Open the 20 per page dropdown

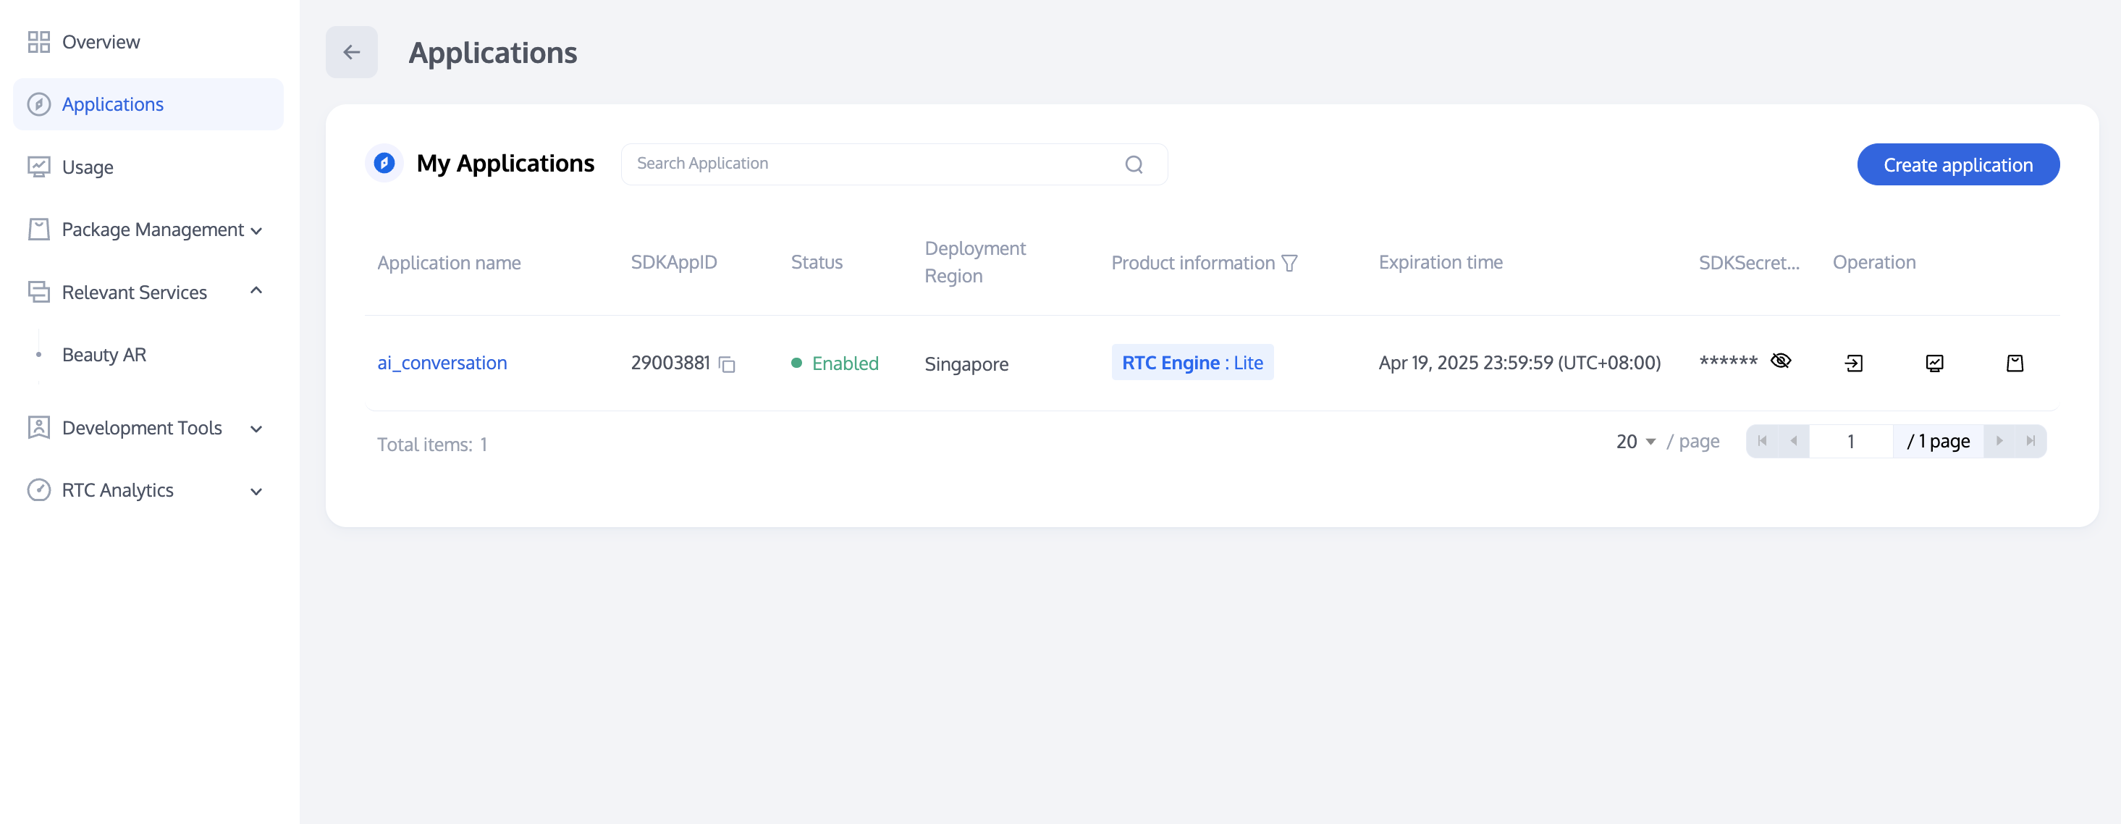(x=1635, y=442)
